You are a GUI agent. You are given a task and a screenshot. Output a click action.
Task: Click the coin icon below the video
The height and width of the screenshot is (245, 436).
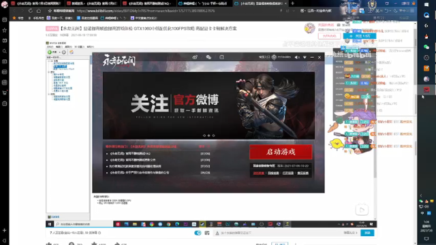pyautogui.click(x=72, y=244)
